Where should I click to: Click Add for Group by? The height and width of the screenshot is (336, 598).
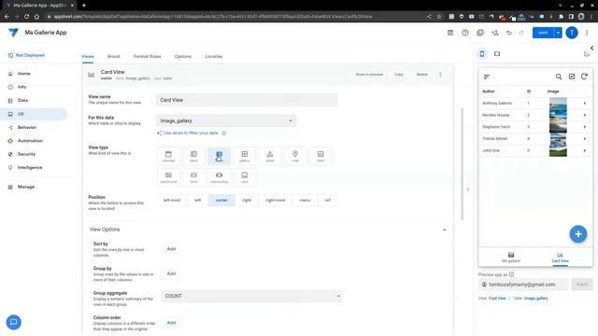click(x=171, y=273)
